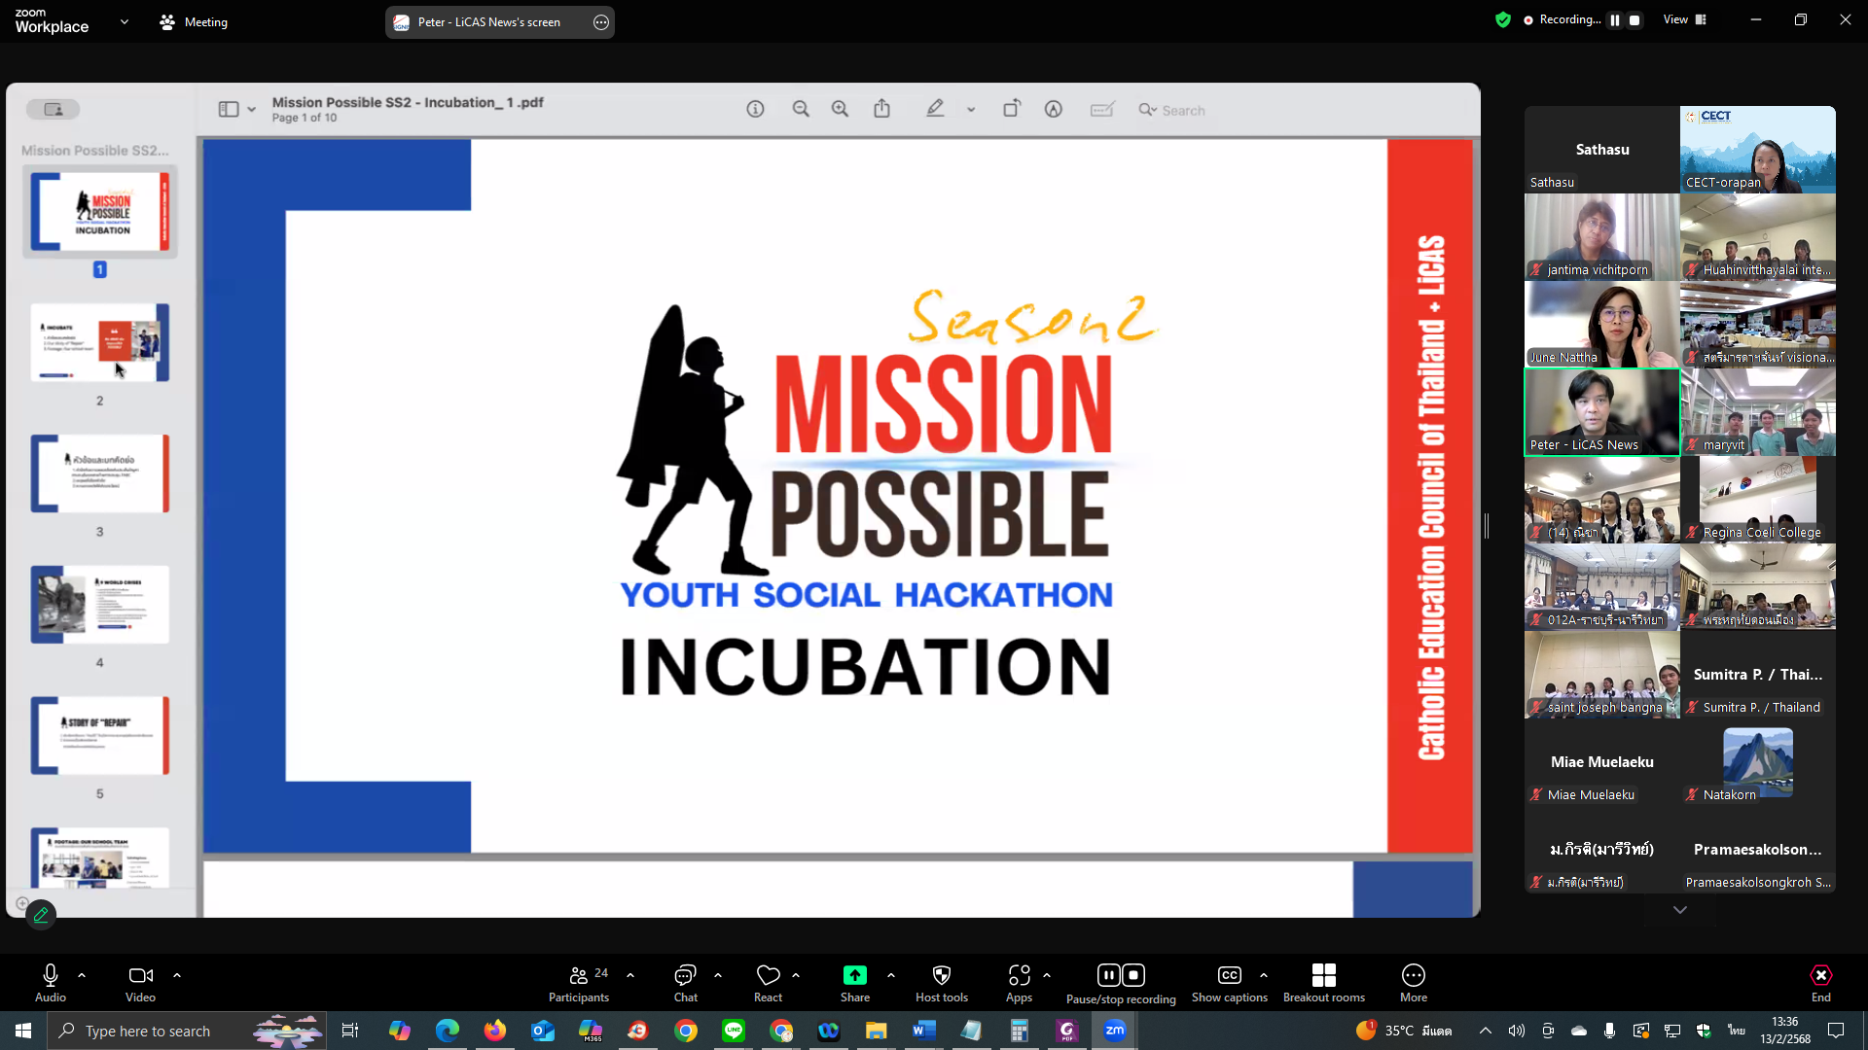
Task: Click the End meeting button
Action: [1820, 976]
